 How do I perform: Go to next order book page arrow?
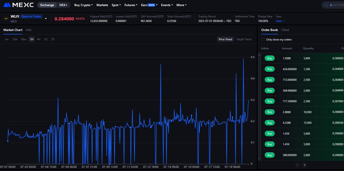304,165
